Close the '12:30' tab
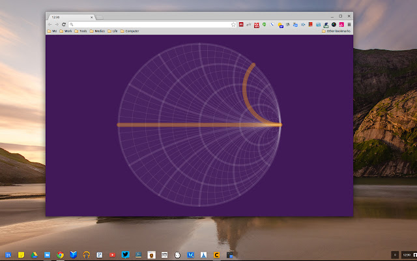417x261 pixels. (91, 17)
